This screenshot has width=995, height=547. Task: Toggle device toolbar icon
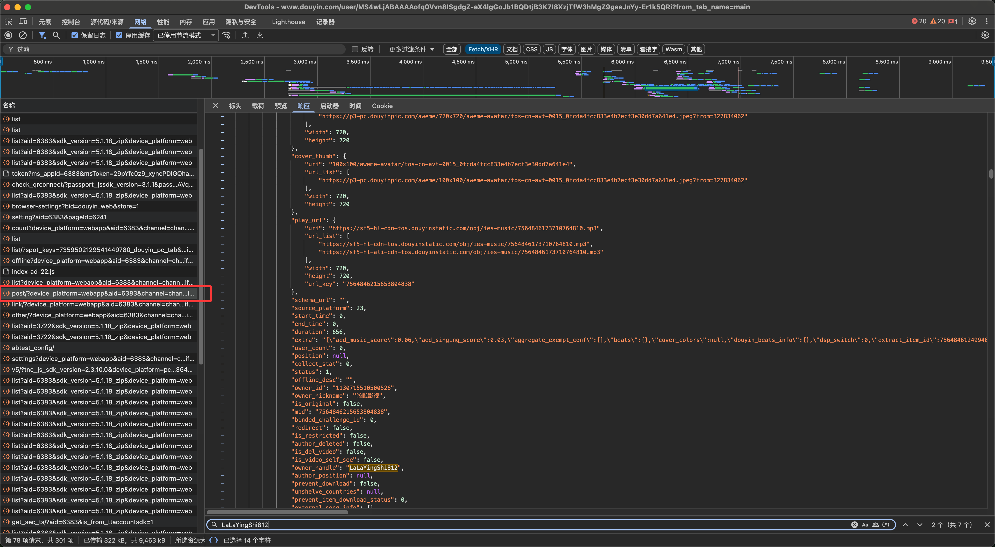pos(23,22)
